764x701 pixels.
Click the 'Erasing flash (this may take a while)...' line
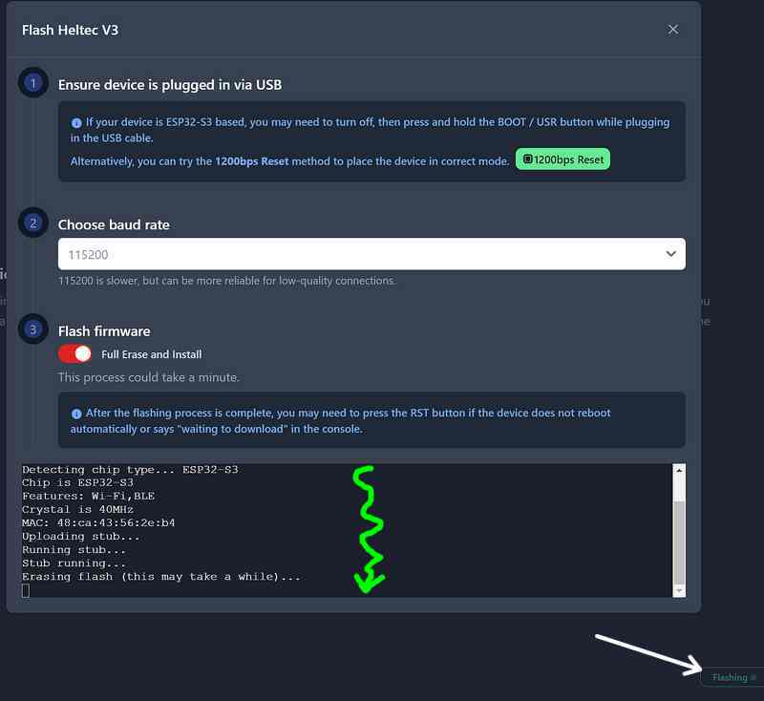(161, 576)
